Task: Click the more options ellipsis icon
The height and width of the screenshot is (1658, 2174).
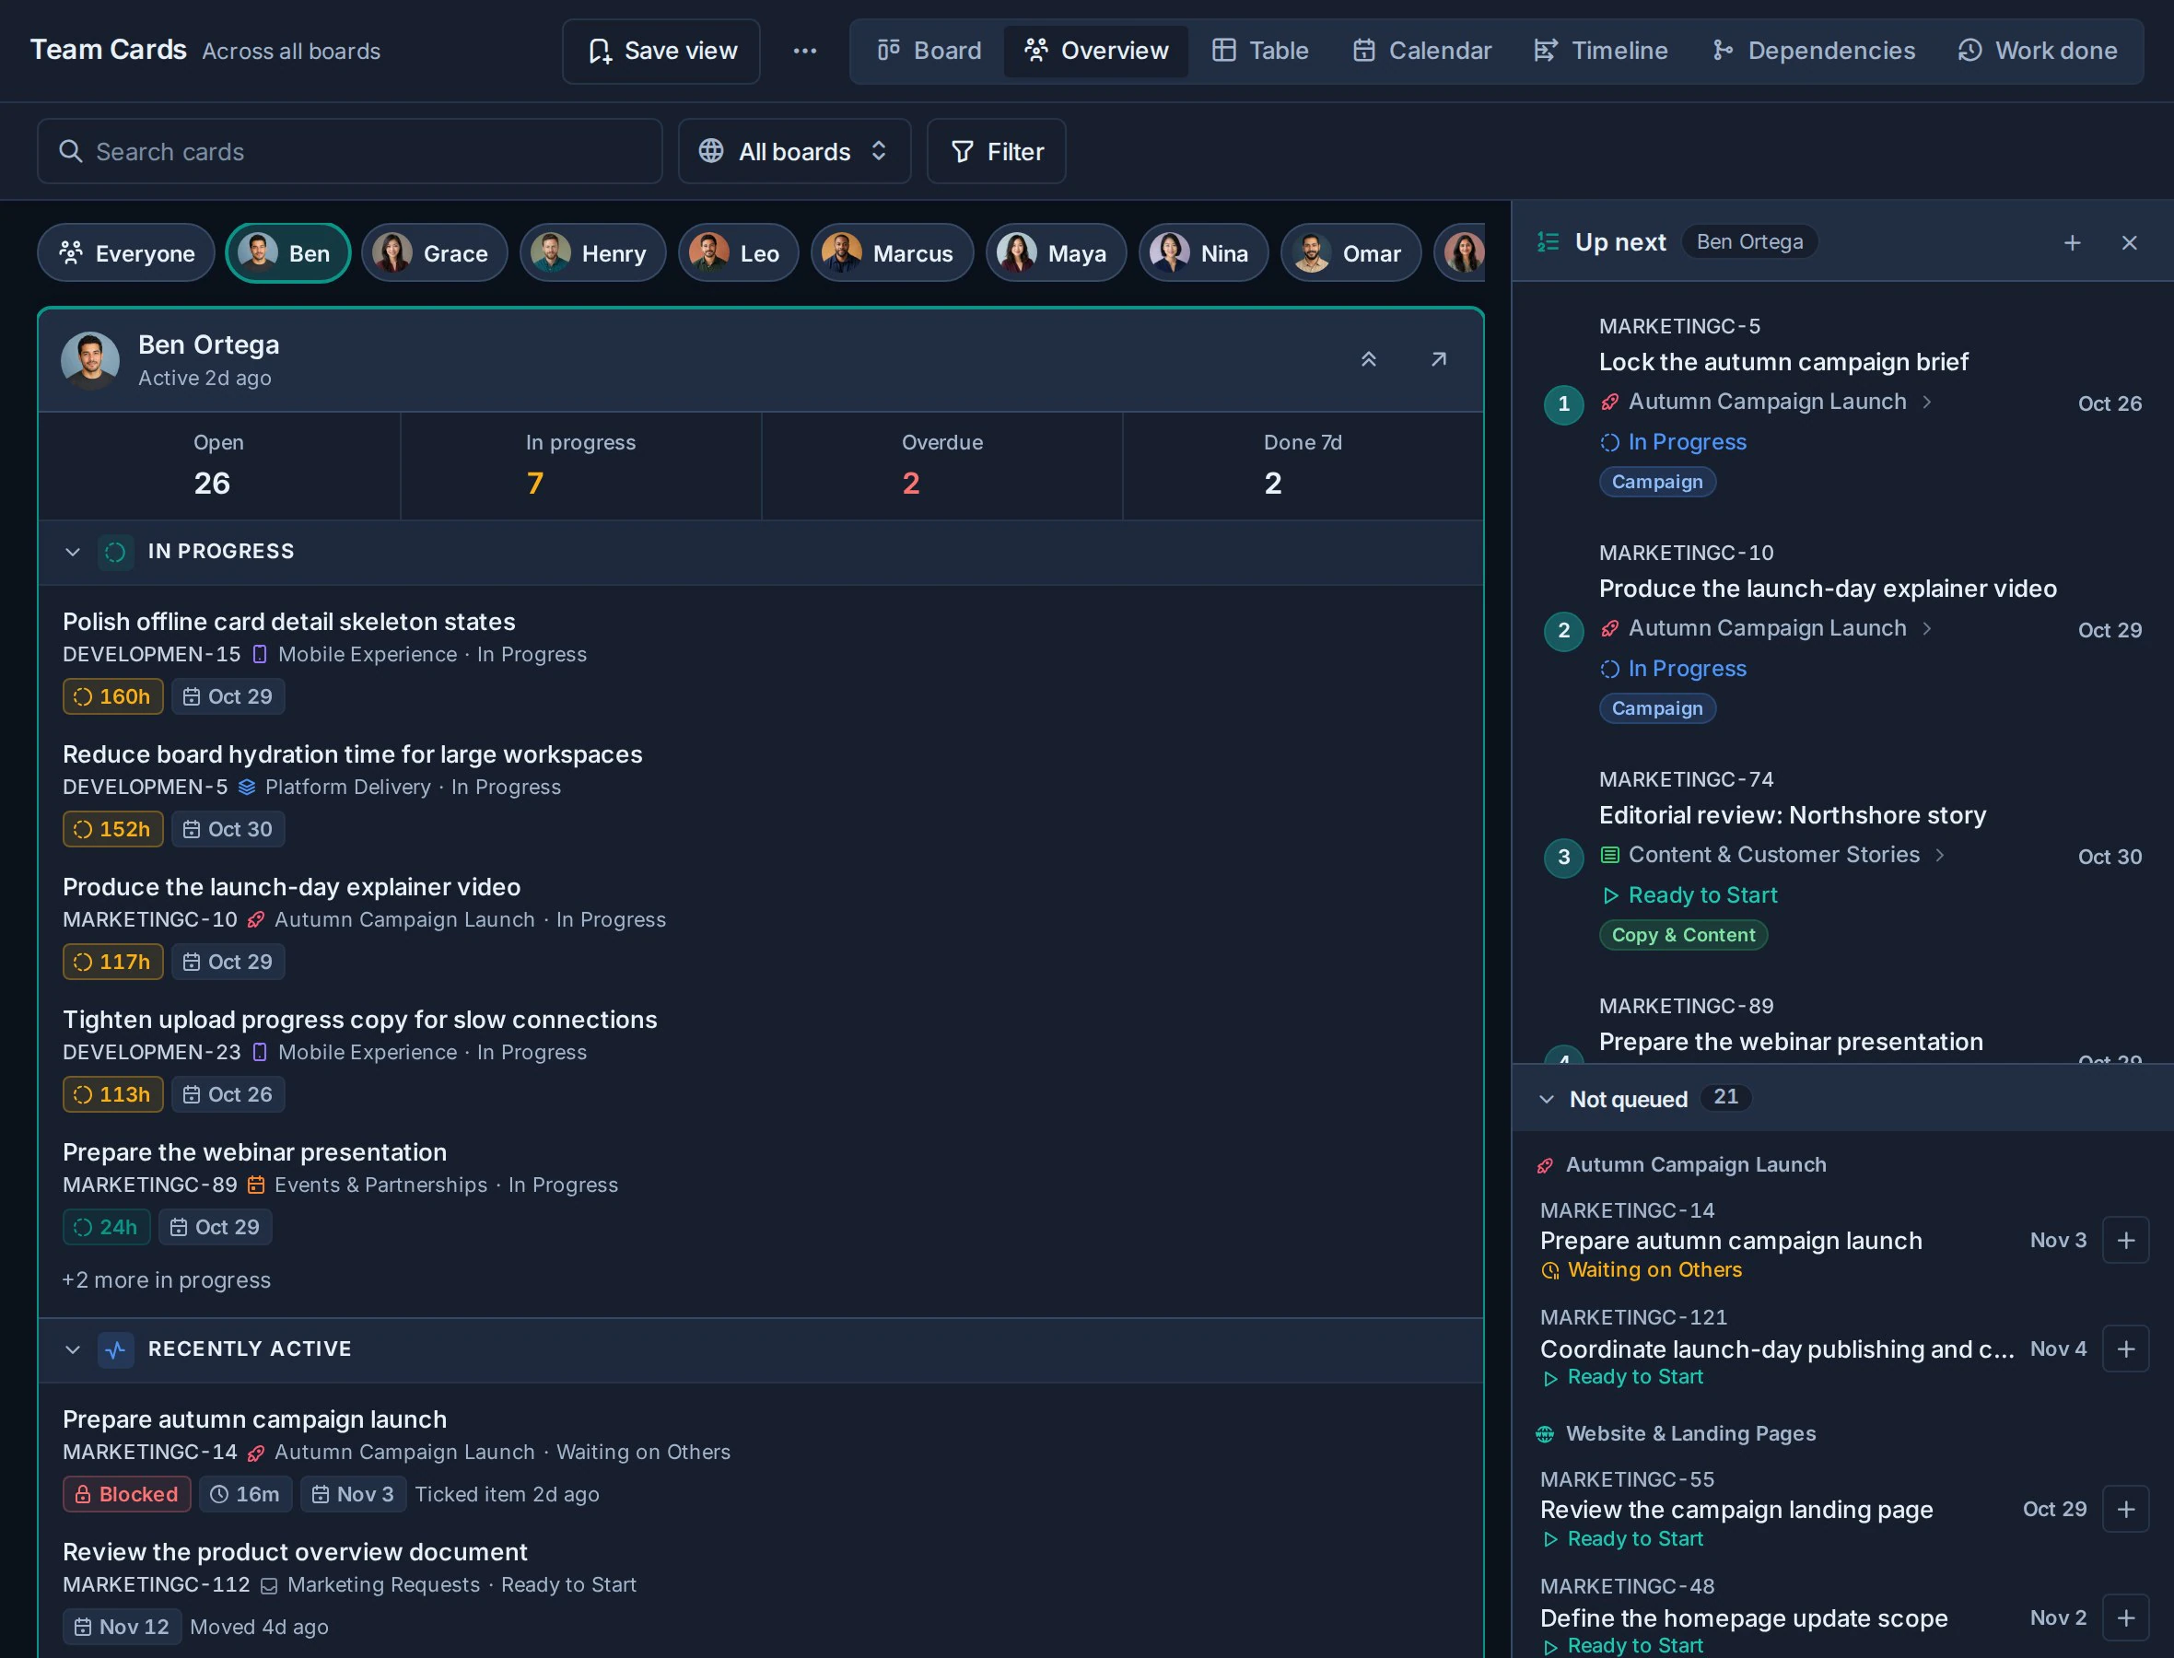Action: (x=804, y=51)
